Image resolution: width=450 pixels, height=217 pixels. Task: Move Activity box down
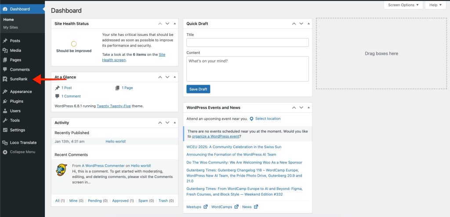tap(167, 123)
